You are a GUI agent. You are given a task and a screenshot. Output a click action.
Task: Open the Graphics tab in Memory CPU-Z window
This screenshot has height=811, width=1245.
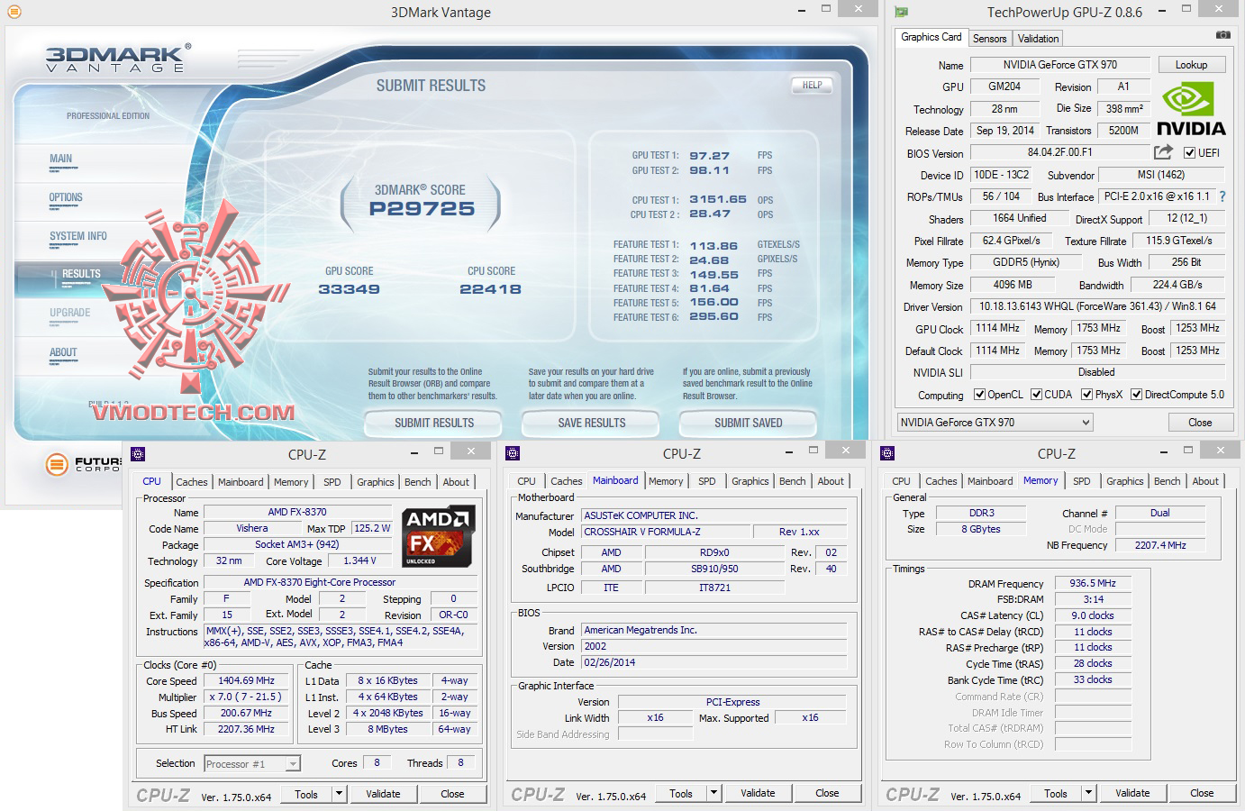pyautogui.click(x=1125, y=481)
